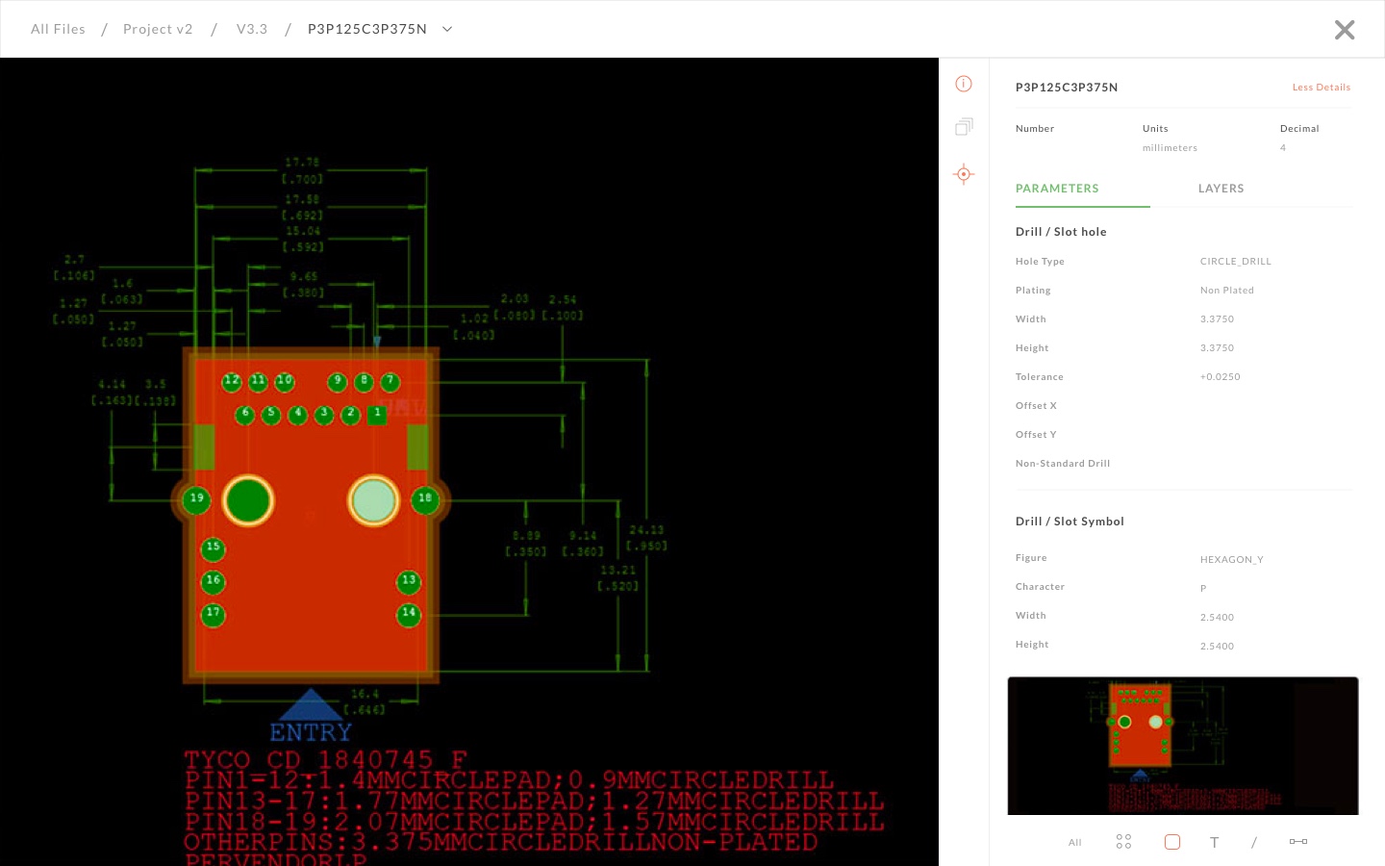Select the PARAMETERS tab
The image size is (1385, 866).
pyautogui.click(x=1057, y=189)
